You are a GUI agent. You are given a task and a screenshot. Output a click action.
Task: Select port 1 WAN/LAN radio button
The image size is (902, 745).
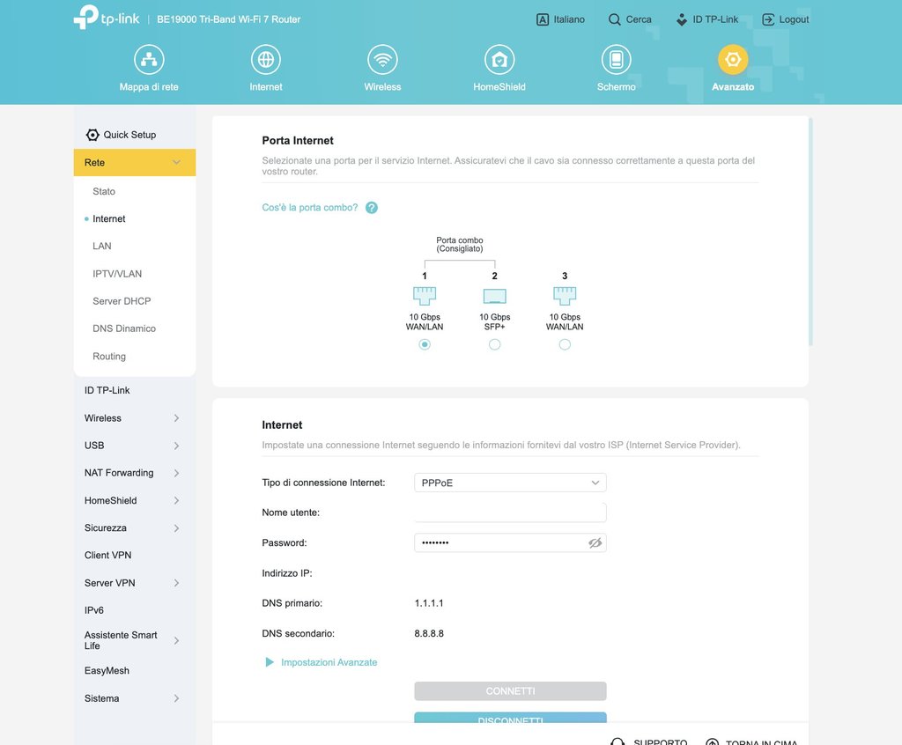click(x=425, y=344)
